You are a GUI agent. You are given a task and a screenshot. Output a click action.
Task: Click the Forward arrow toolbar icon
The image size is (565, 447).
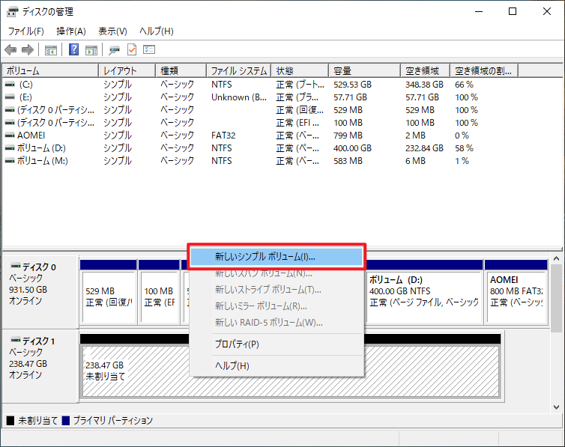tap(28, 50)
